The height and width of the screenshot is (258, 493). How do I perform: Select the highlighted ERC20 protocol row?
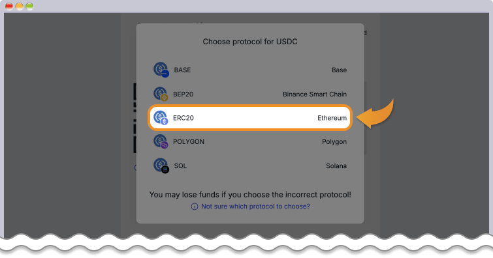point(250,118)
